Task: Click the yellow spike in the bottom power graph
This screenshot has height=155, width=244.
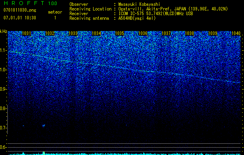Action: pyautogui.click(x=44, y=153)
